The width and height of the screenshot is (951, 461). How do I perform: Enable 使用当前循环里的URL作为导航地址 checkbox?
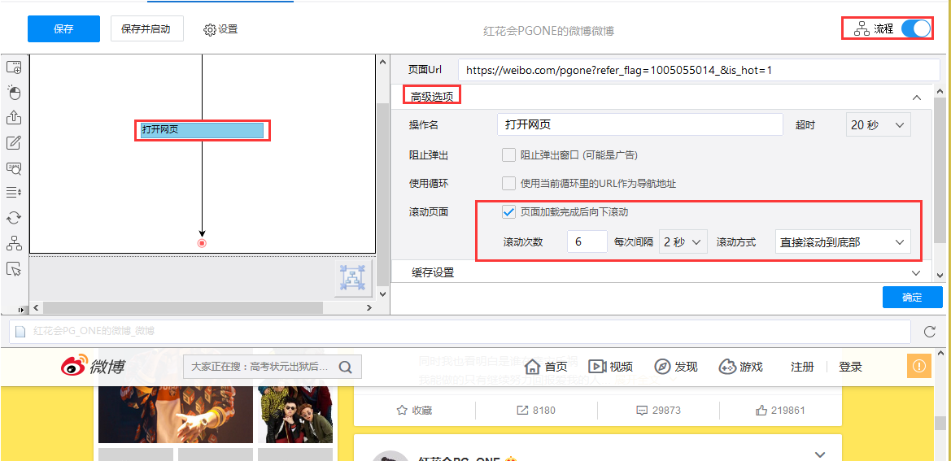click(509, 183)
